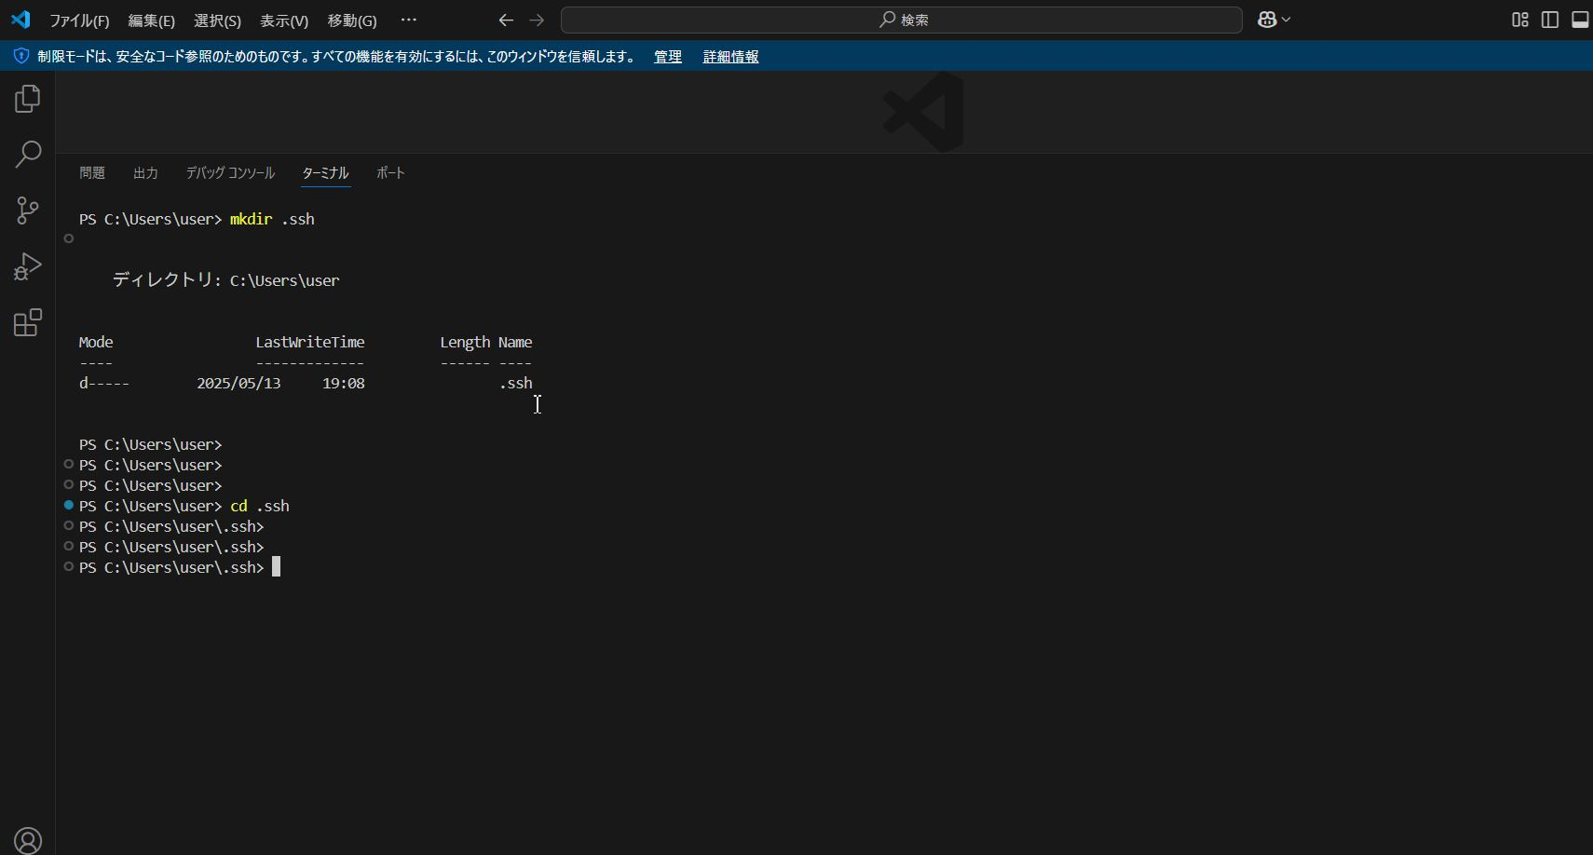This screenshot has width=1593, height=855.
Task: Open the 選択(S) menu
Action: pyautogui.click(x=217, y=20)
